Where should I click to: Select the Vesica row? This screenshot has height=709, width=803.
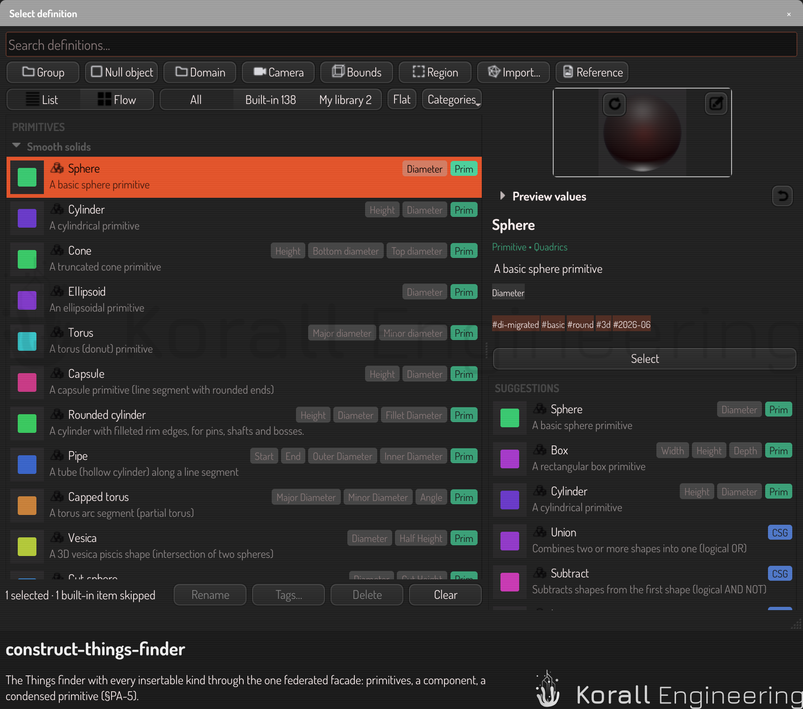[x=244, y=546]
